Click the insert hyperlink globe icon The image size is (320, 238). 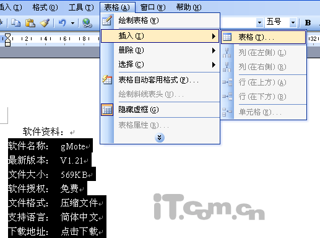pos(87,23)
